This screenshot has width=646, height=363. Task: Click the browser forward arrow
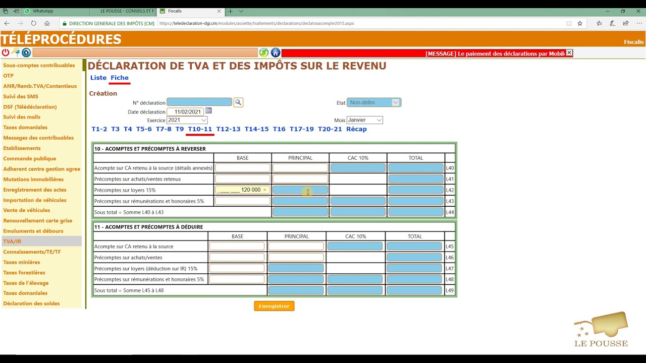pos(20,23)
